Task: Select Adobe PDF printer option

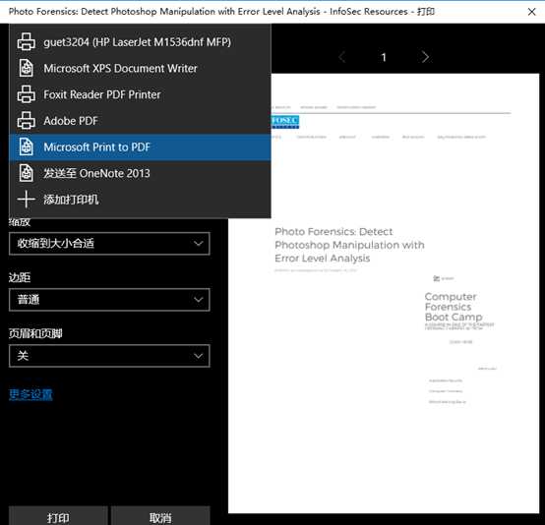Action: [140, 121]
